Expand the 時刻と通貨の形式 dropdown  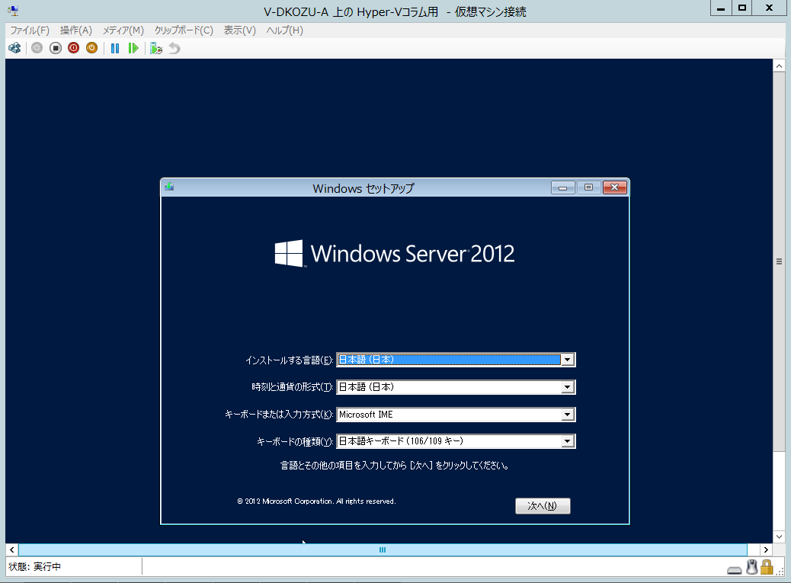tap(568, 387)
